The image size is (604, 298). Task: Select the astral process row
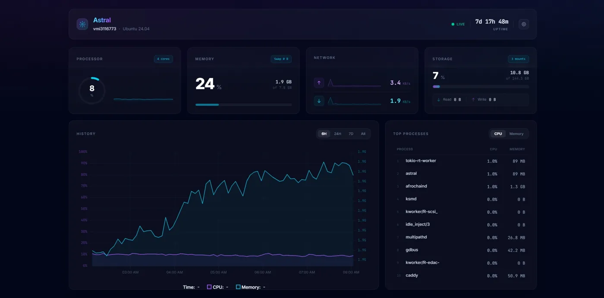click(x=461, y=174)
